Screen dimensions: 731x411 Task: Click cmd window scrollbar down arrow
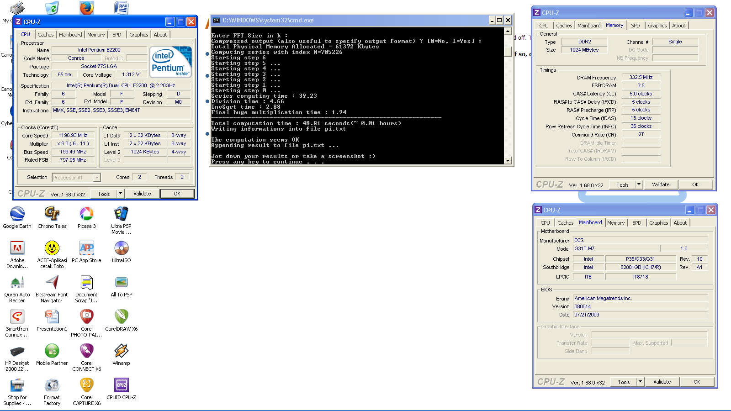(508, 161)
